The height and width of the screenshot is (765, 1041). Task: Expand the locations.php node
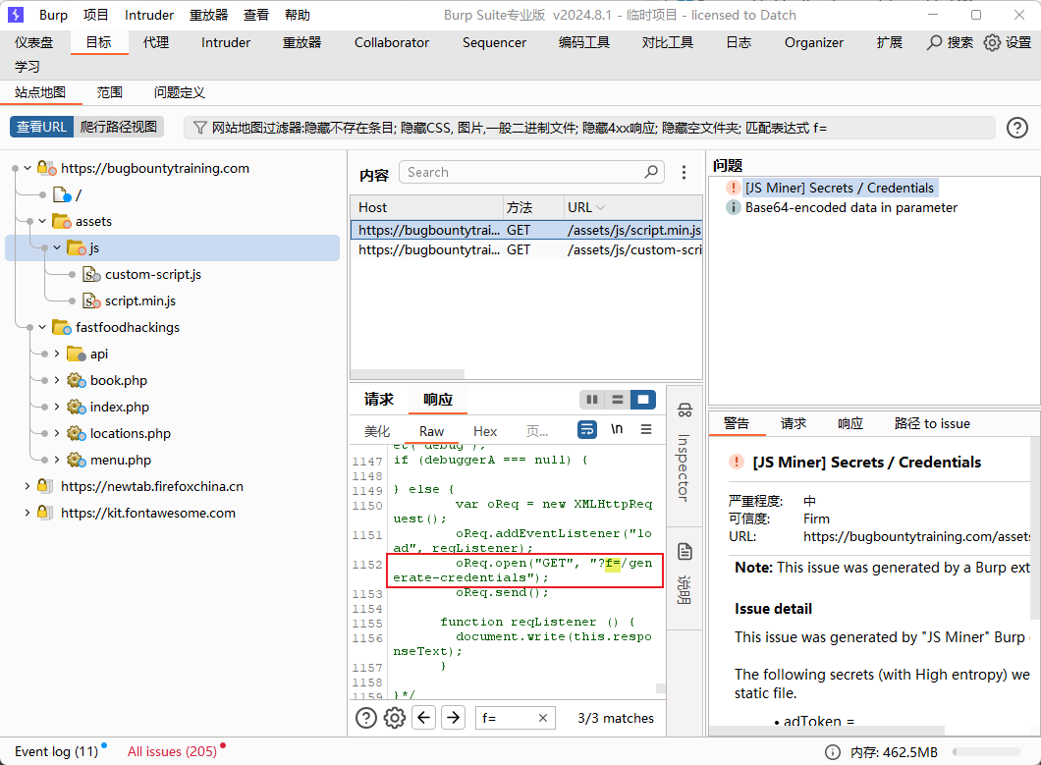pos(56,434)
